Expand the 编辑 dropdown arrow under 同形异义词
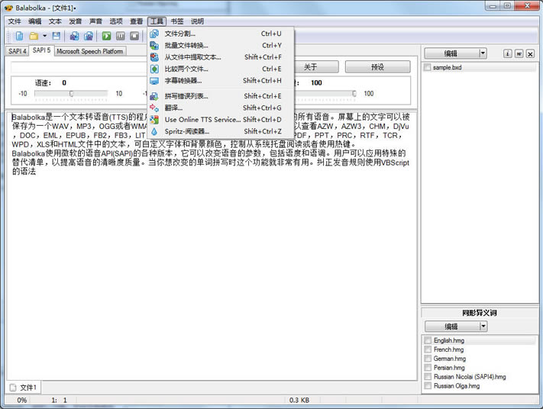 tap(483, 327)
